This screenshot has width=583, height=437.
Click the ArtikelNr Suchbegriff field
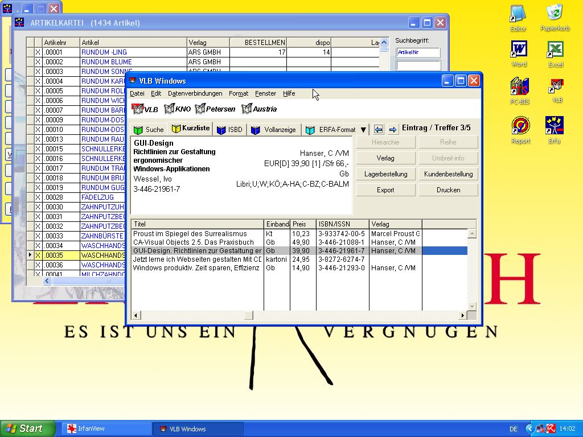(418, 52)
